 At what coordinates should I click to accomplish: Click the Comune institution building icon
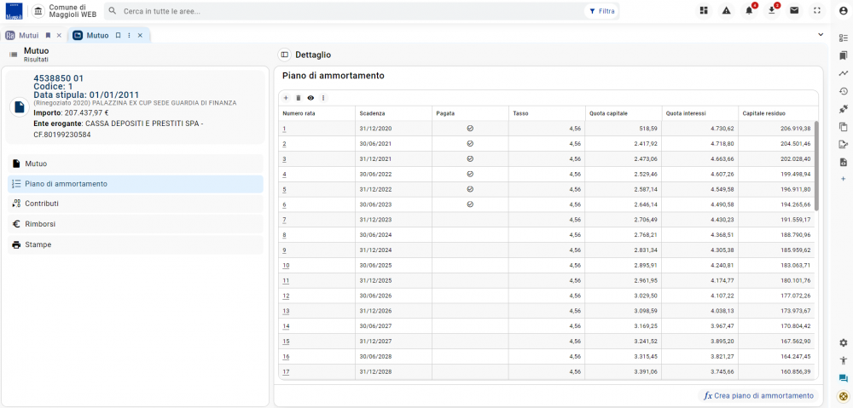point(38,11)
